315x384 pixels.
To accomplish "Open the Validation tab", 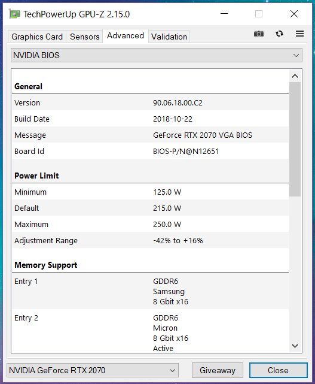I will [x=169, y=37].
